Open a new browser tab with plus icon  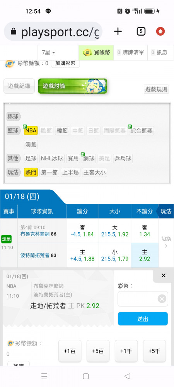118,31
